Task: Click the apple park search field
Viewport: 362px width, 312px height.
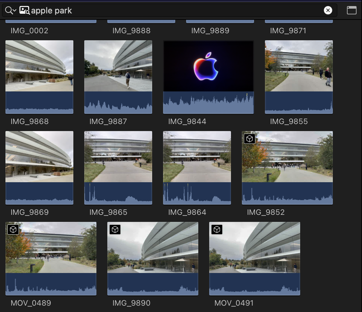Action: [x=160, y=11]
